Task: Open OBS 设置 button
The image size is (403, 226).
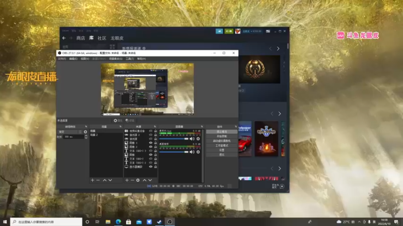Action: coord(222,150)
